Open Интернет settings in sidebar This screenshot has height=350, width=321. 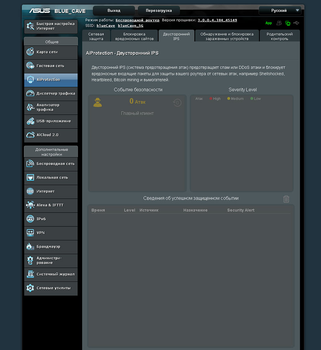(x=51, y=192)
